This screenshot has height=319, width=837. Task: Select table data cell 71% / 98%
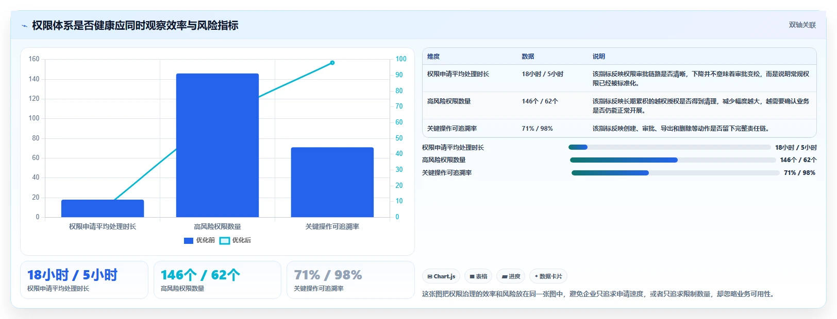(537, 129)
